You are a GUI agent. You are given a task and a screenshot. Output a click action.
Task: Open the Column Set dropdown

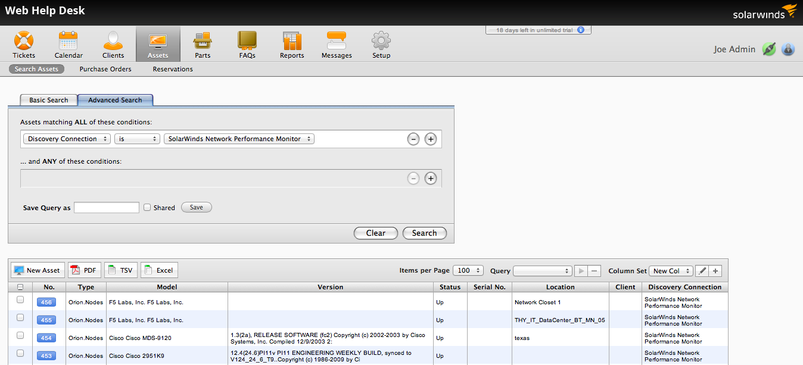[x=671, y=270]
